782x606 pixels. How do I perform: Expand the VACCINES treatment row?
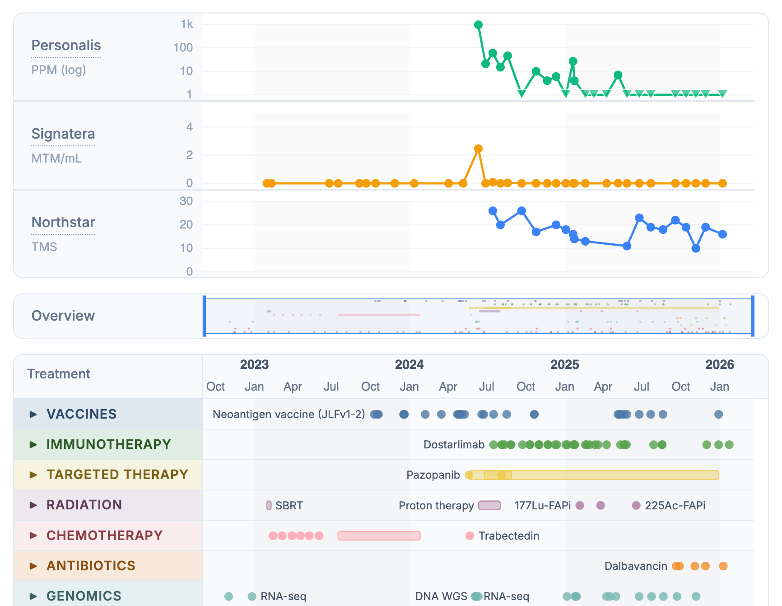pyautogui.click(x=32, y=414)
